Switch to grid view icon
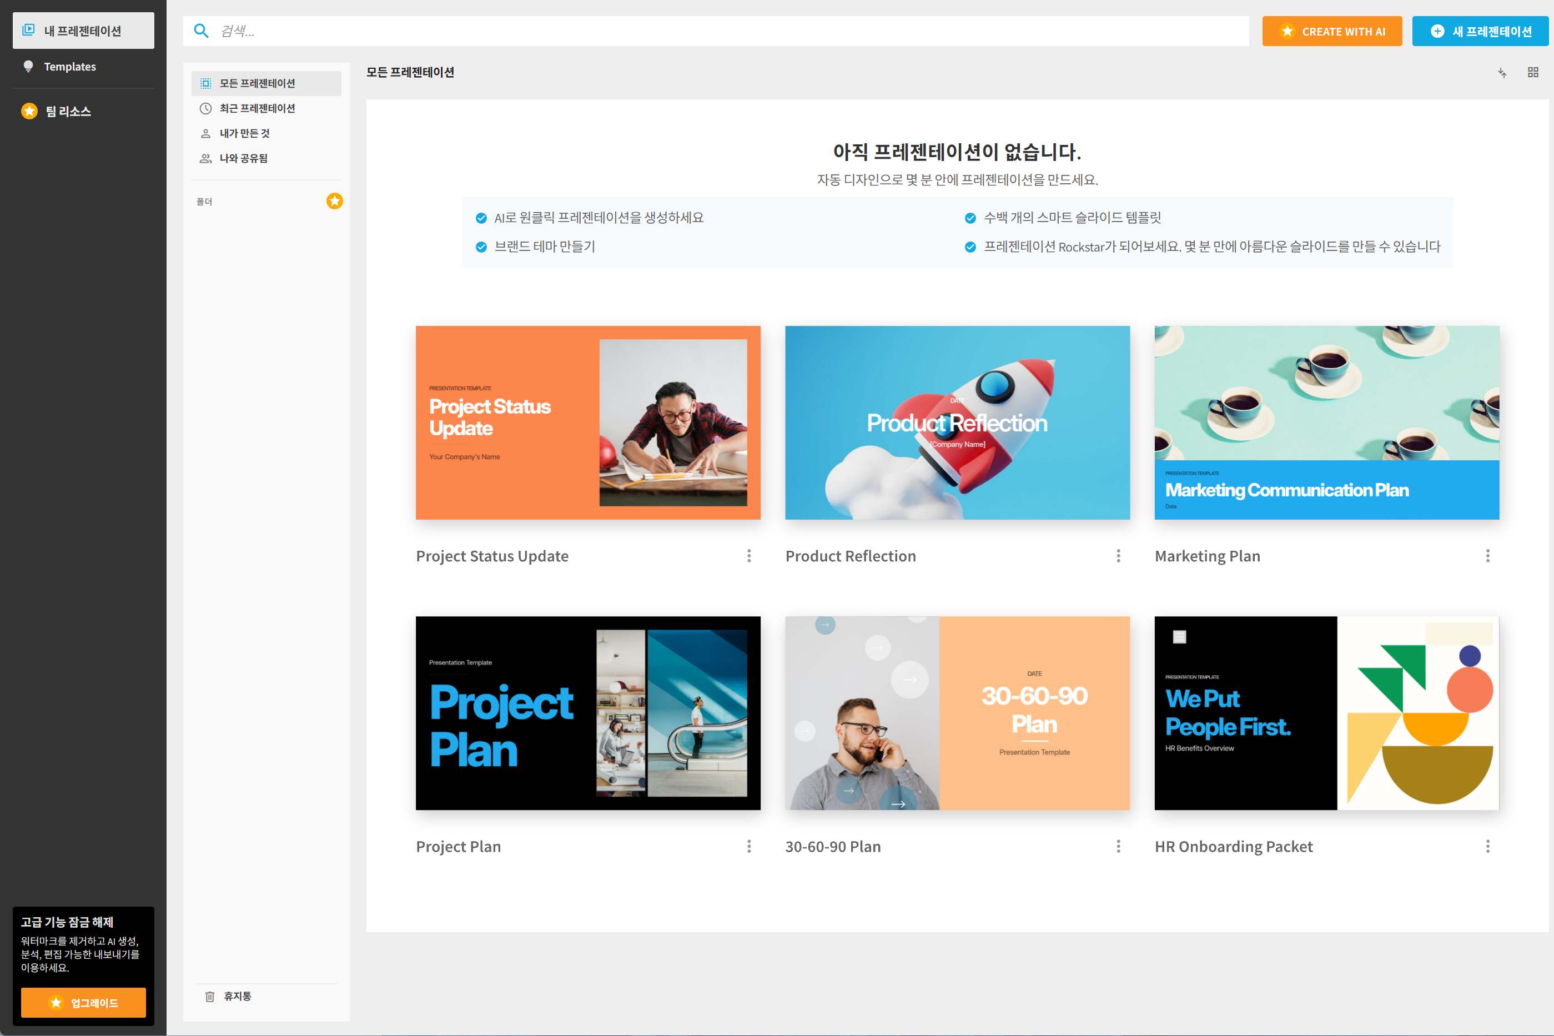The width and height of the screenshot is (1554, 1036). click(x=1533, y=72)
